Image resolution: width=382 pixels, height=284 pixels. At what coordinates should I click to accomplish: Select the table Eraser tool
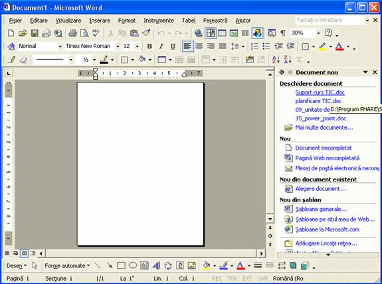23,60
